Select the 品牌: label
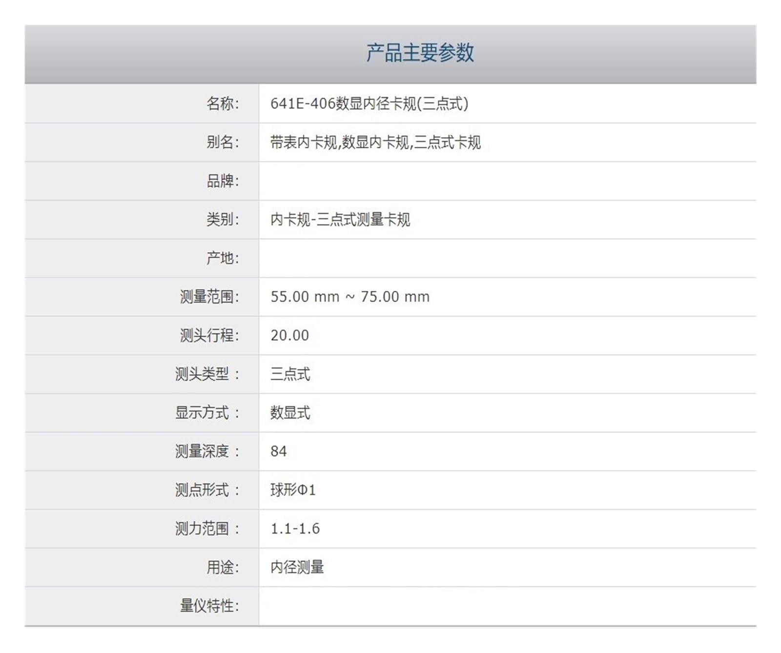 click(223, 181)
